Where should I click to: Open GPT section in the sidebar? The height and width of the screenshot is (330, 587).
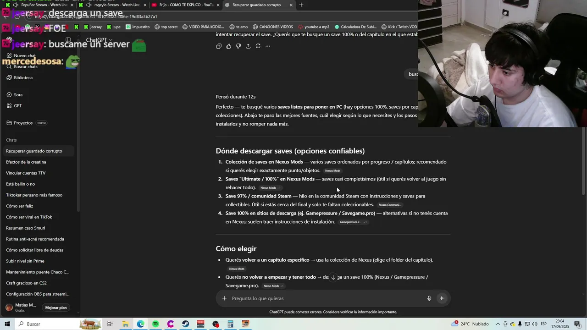tap(18, 105)
